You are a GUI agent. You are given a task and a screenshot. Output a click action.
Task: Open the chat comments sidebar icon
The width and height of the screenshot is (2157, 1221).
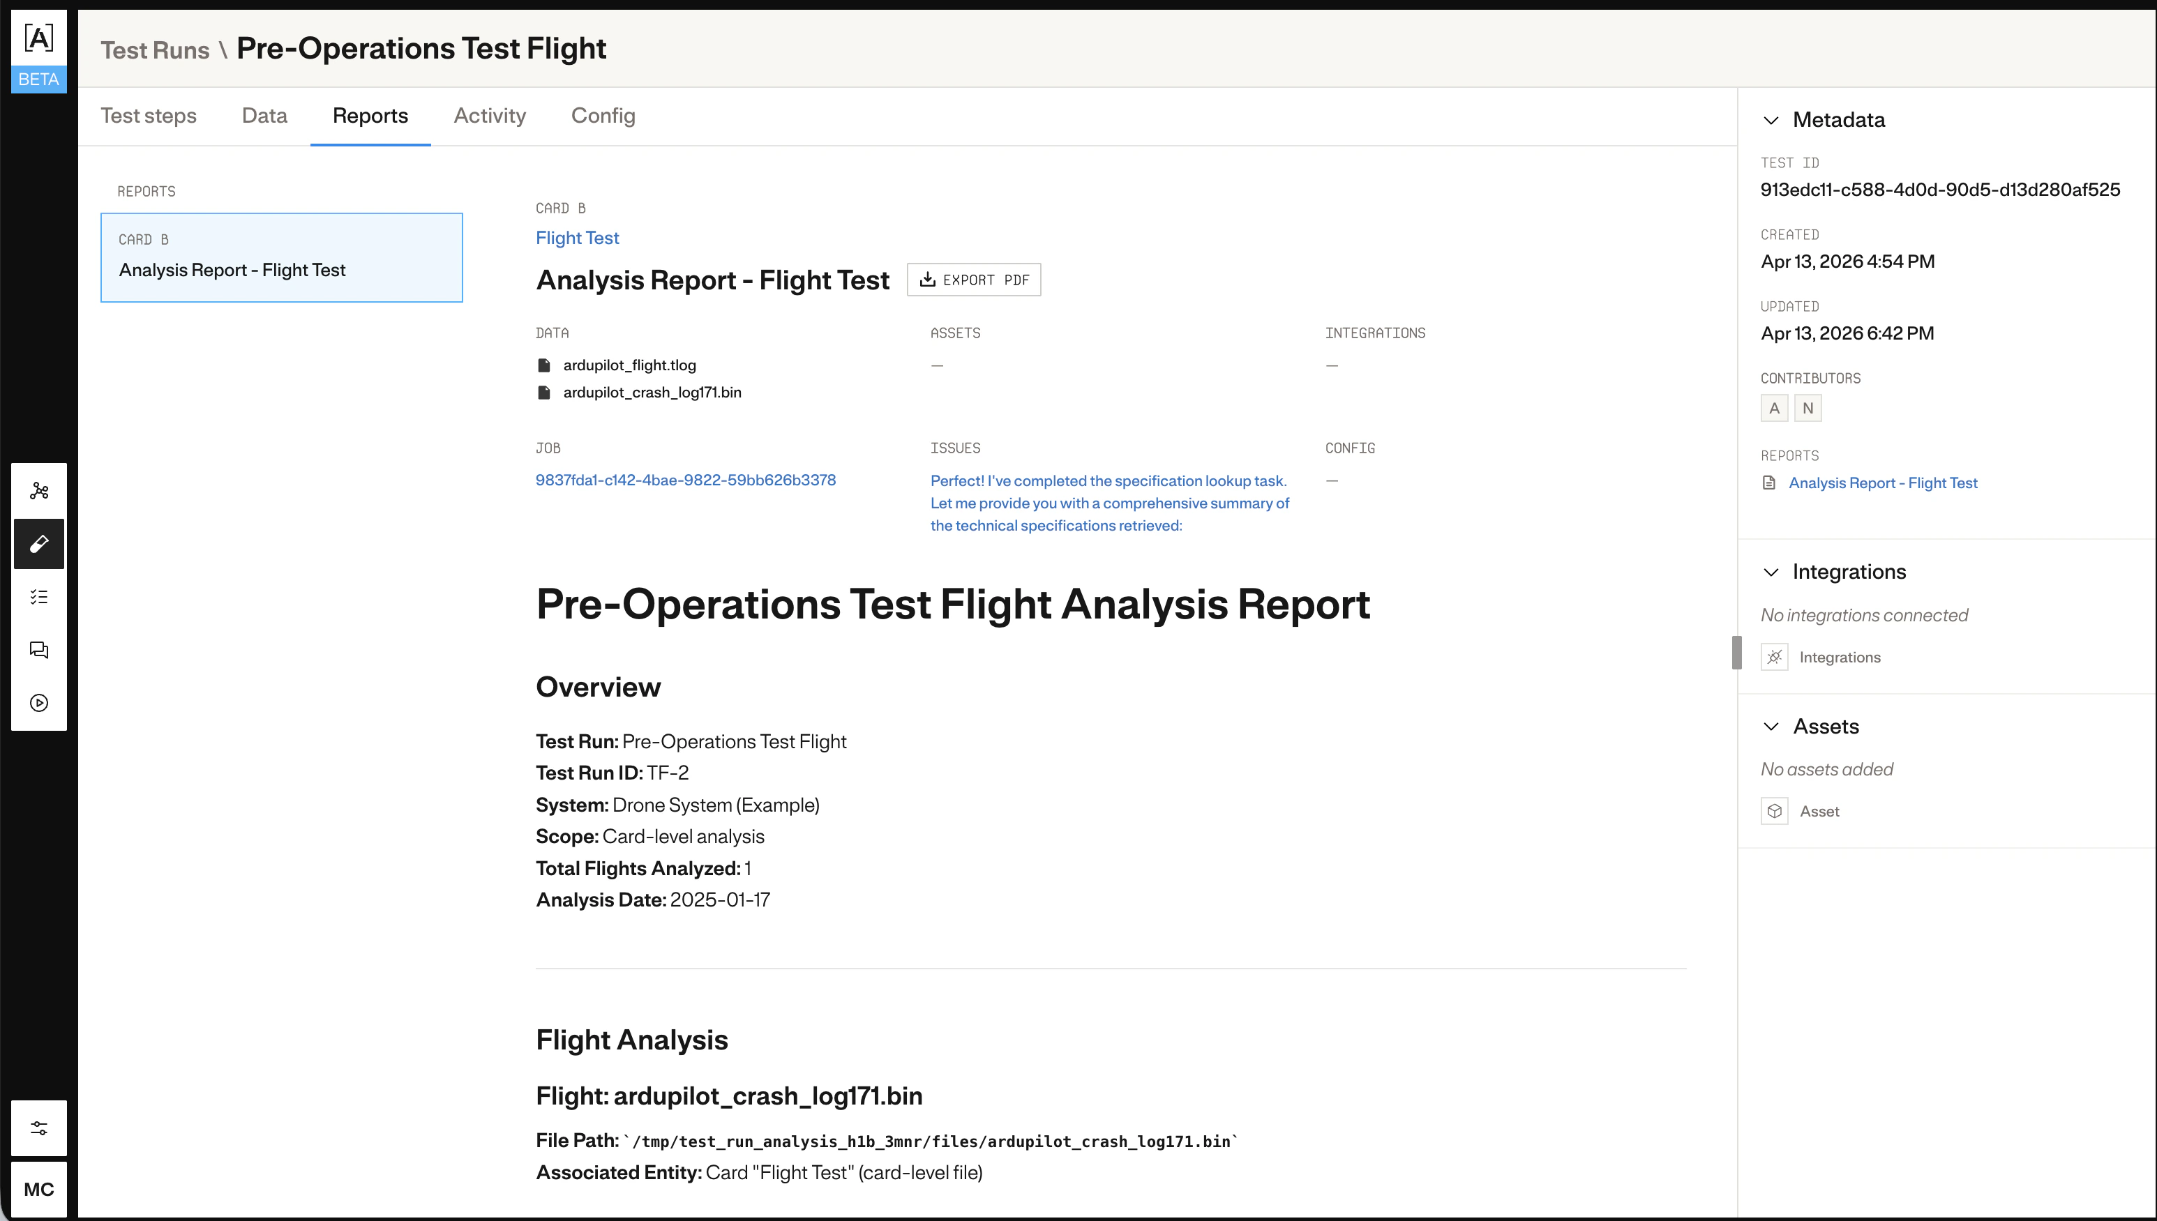coord(38,650)
